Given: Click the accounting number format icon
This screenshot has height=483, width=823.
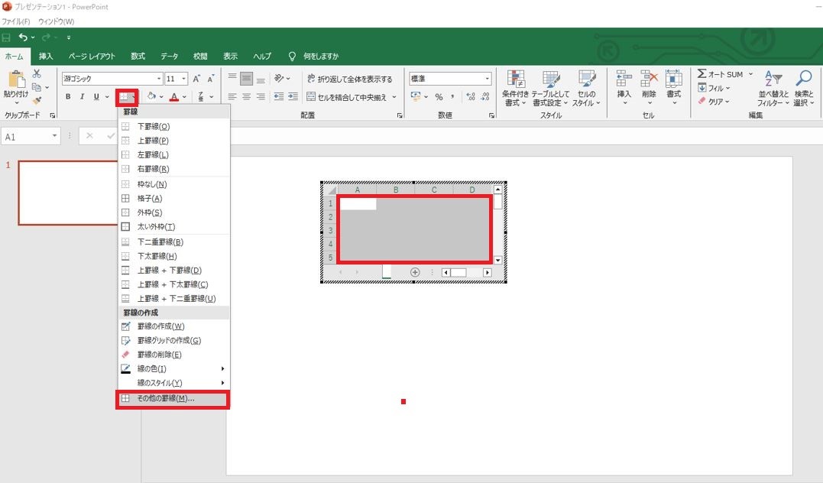Looking at the screenshot, I should click(416, 96).
